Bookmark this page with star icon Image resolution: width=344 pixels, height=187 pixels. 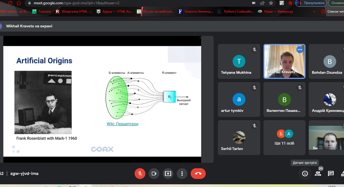(x=271, y=3)
